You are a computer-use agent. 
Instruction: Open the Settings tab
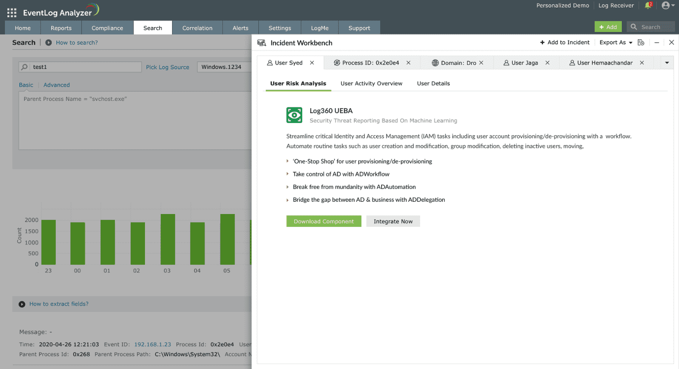point(280,28)
